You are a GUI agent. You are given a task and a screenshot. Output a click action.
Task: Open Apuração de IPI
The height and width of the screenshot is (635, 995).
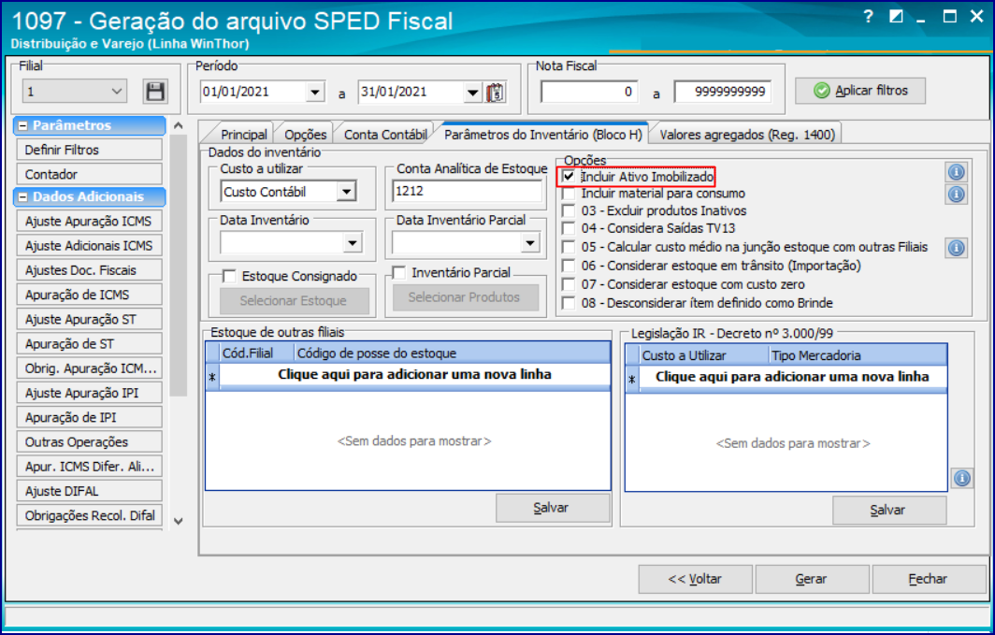[89, 417]
